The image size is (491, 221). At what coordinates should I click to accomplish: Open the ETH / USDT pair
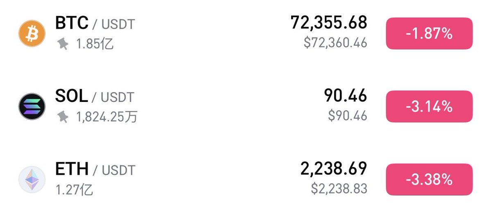point(95,169)
